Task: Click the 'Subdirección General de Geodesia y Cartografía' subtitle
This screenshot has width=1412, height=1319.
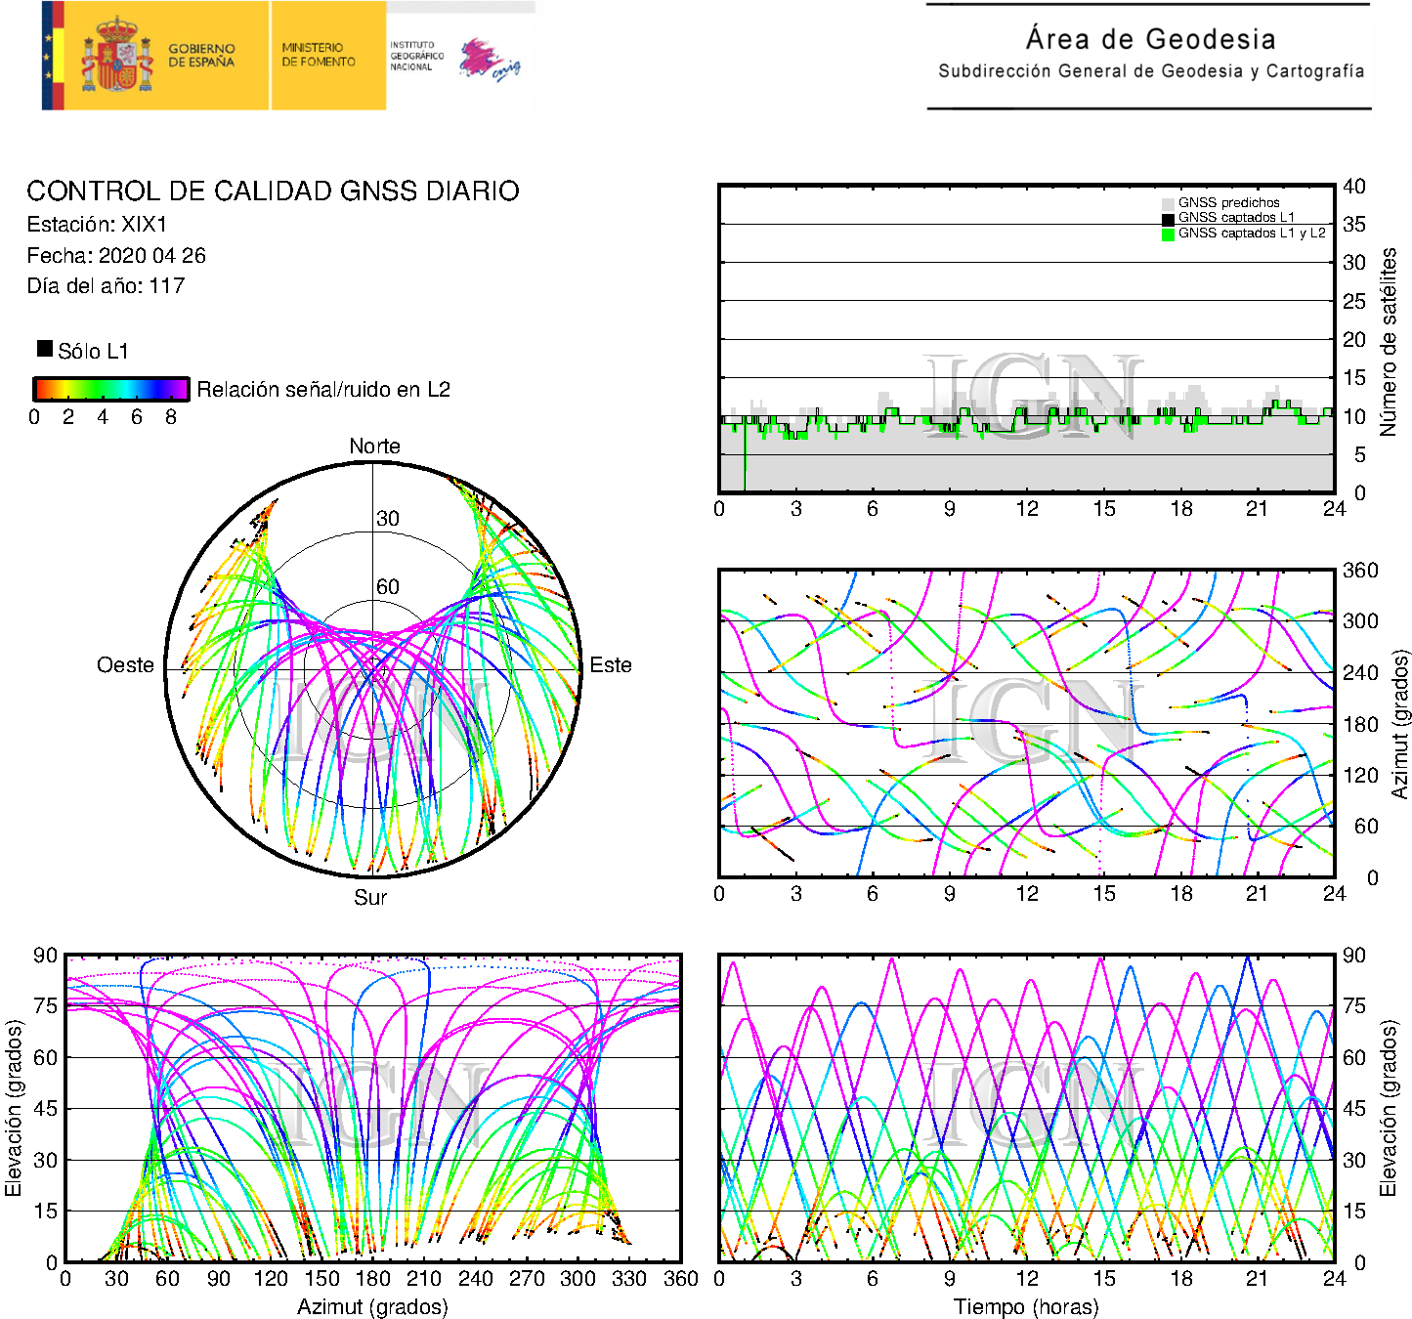Action: (1150, 71)
